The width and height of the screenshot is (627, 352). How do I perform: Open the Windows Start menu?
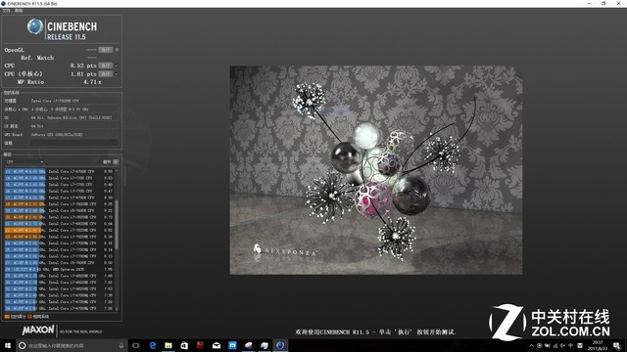pyautogui.click(x=7, y=345)
